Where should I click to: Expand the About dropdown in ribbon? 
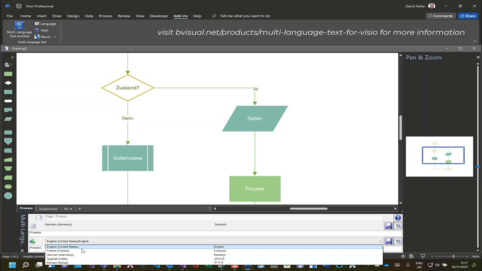pyautogui.click(x=55, y=37)
